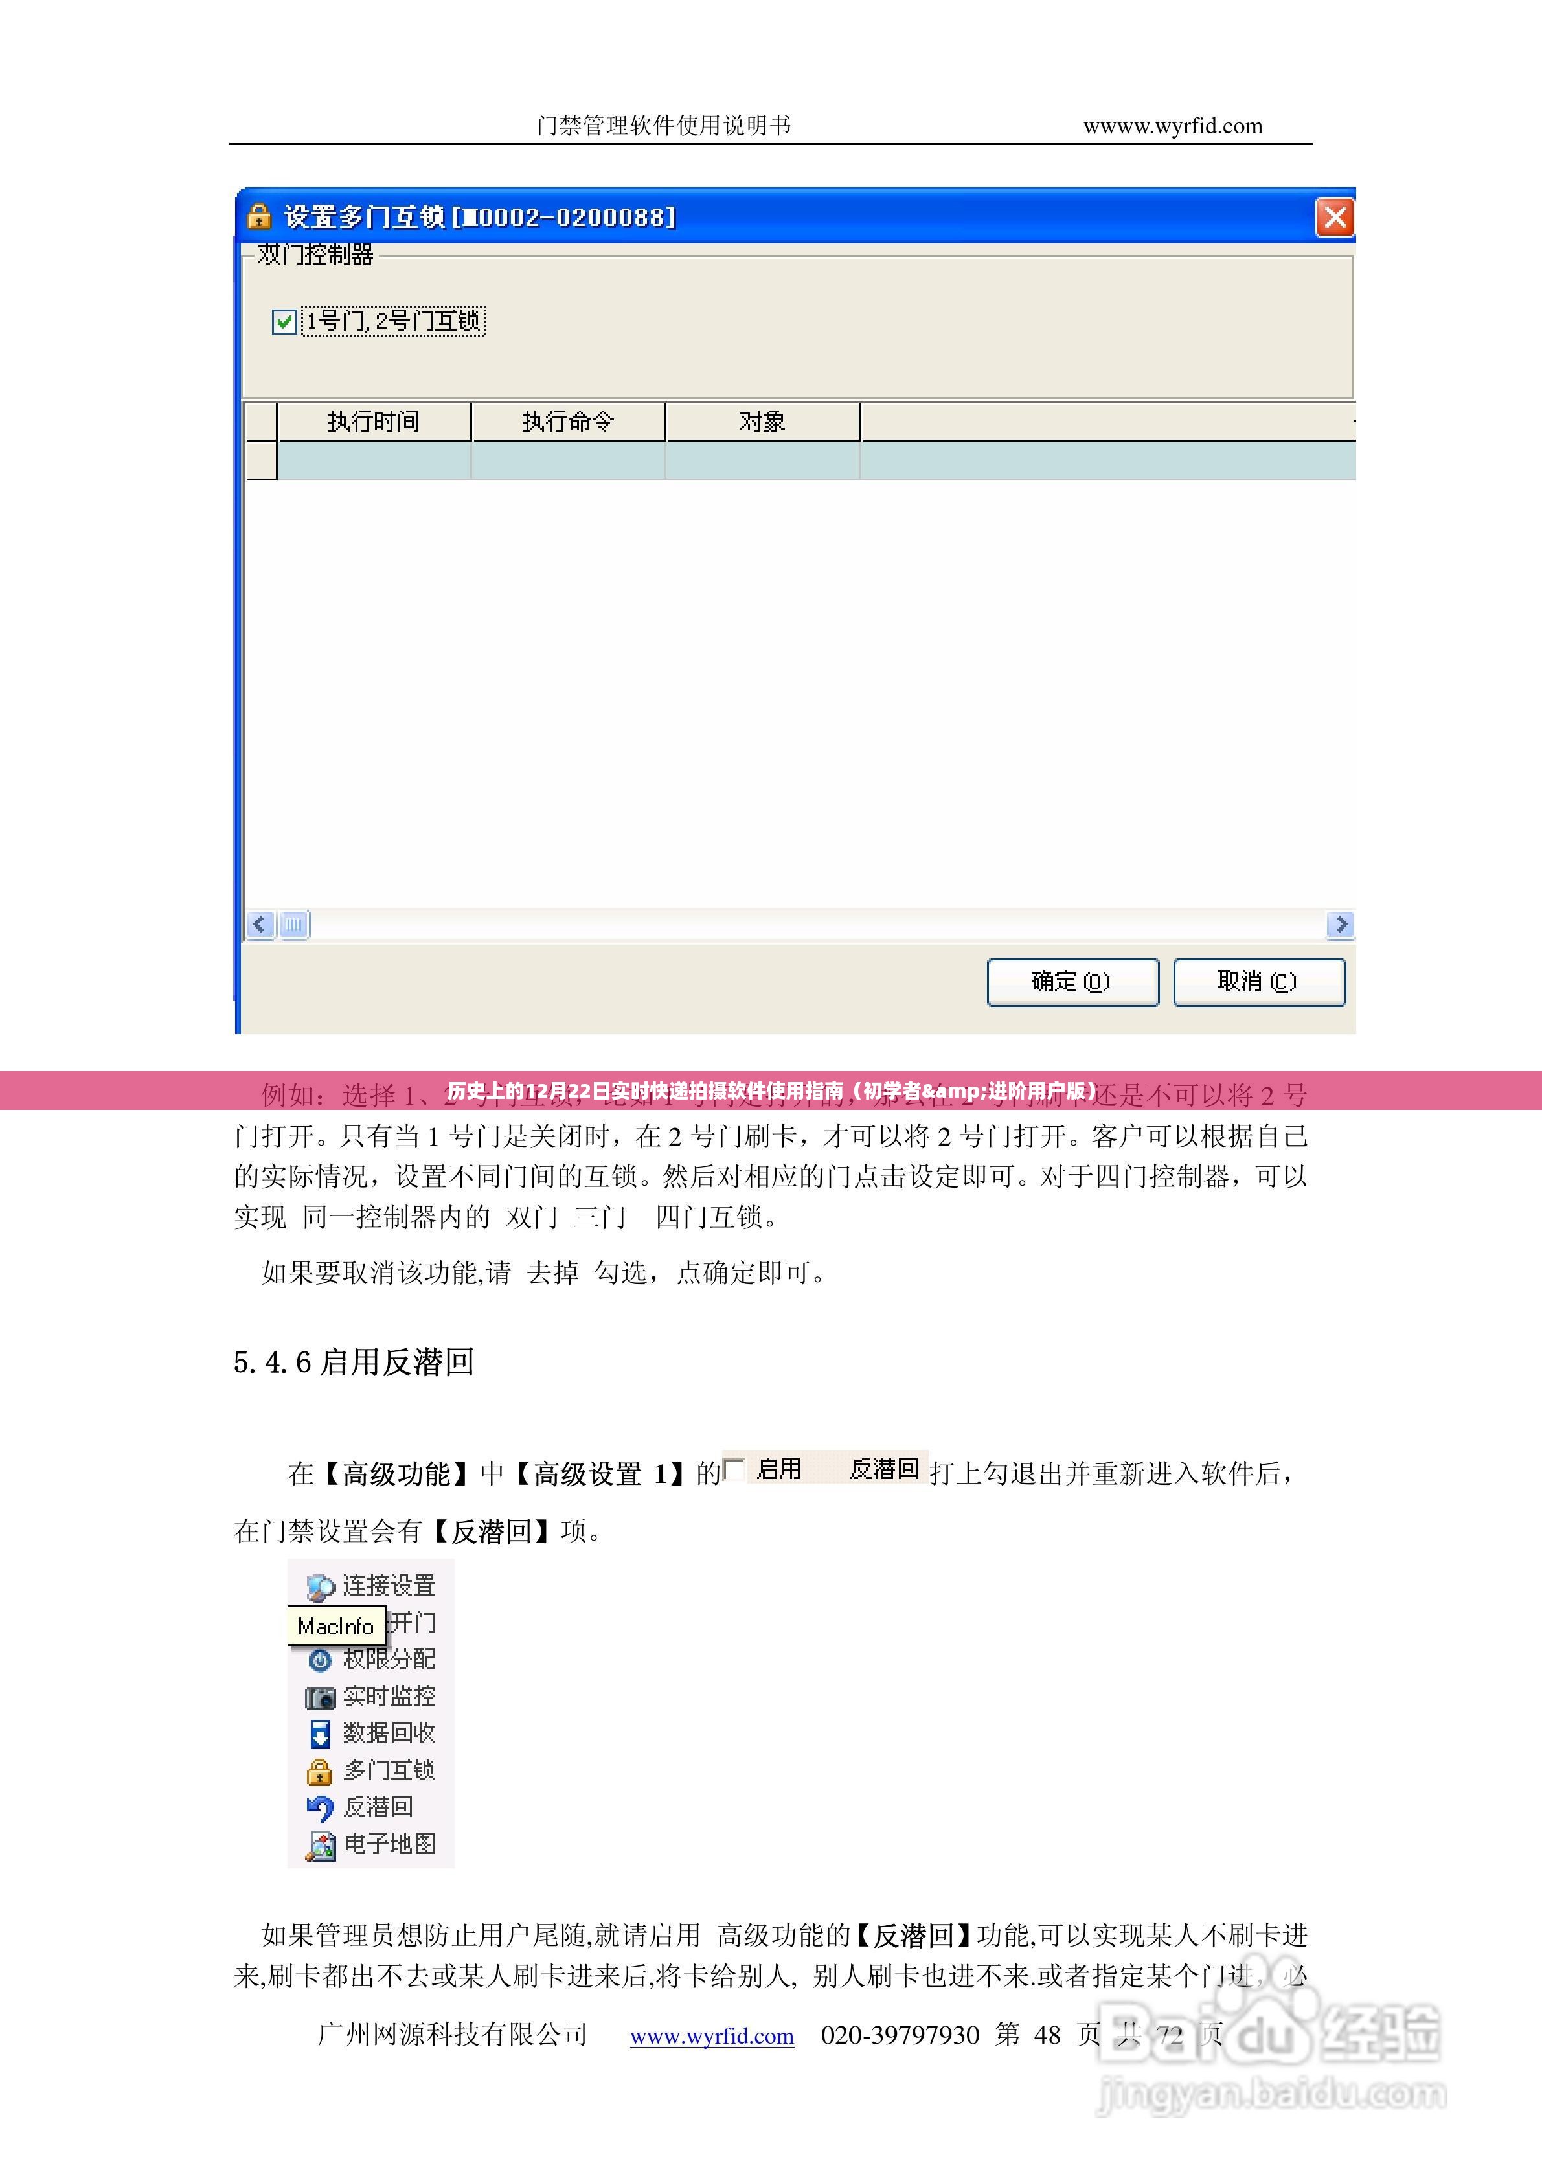Open 数据回收 menu item

(389, 1733)
